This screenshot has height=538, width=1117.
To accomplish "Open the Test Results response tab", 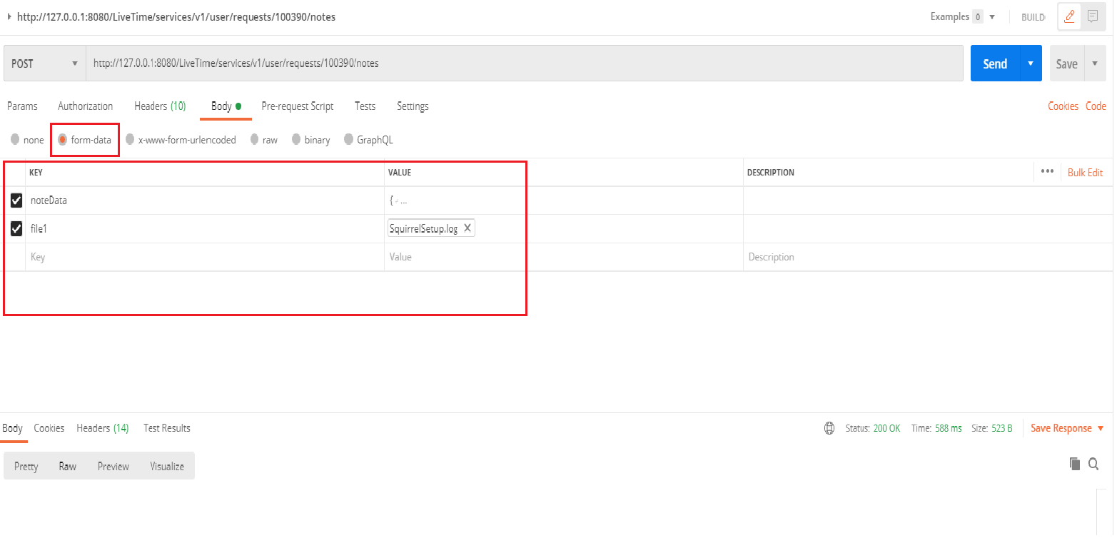I will 167,428.
